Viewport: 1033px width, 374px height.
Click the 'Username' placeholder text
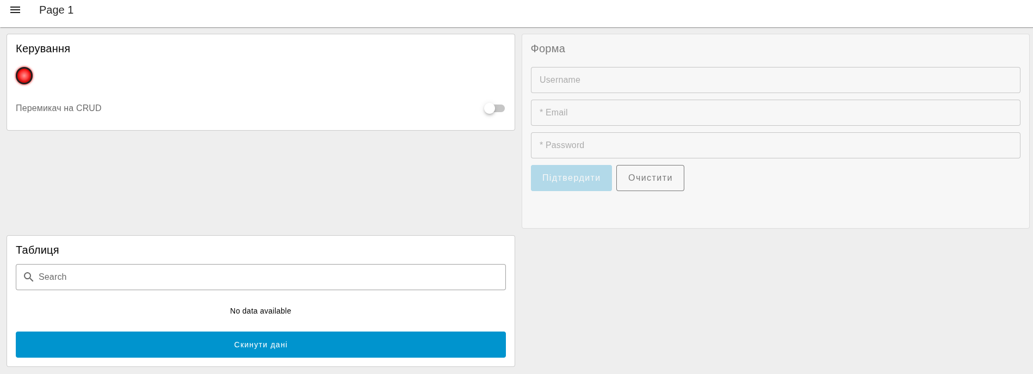(560, 80)
